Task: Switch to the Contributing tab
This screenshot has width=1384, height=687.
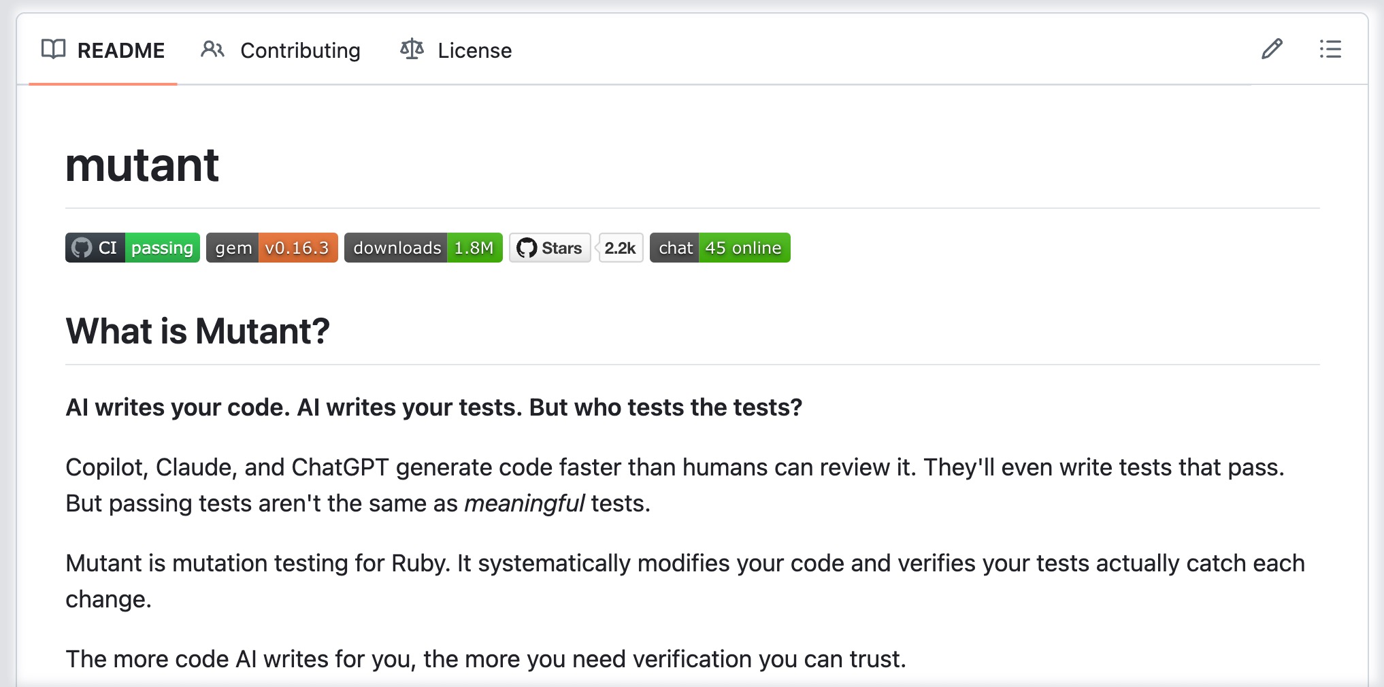Action: point(280,50)
